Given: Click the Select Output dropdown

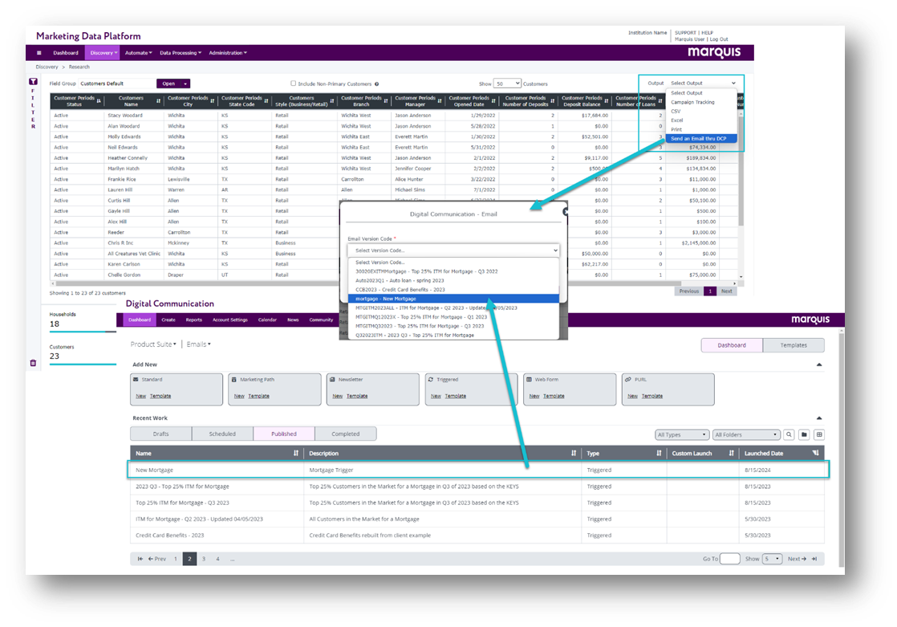Looking at the screenshot, I should click(703, 83).
